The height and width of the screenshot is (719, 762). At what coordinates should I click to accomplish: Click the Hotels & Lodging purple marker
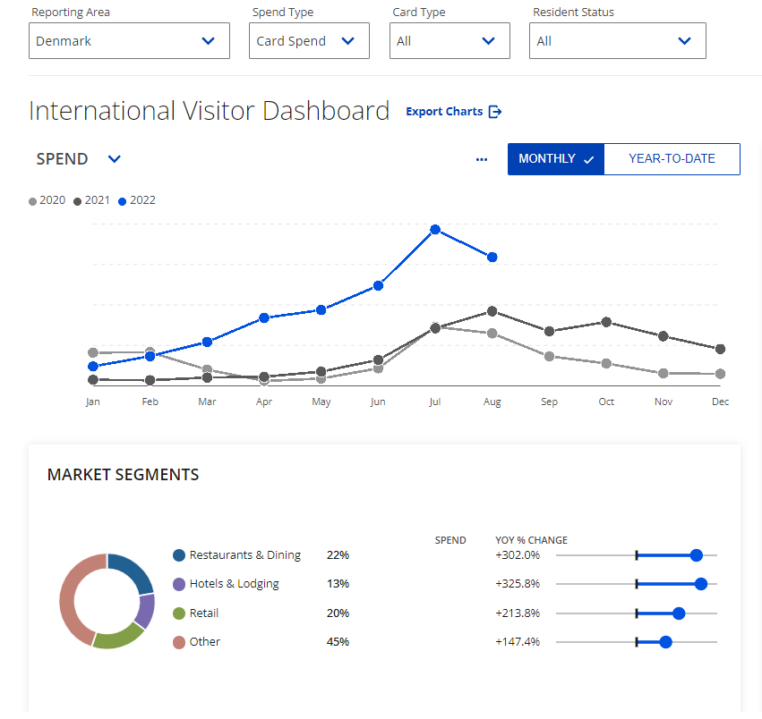[178, 584]
